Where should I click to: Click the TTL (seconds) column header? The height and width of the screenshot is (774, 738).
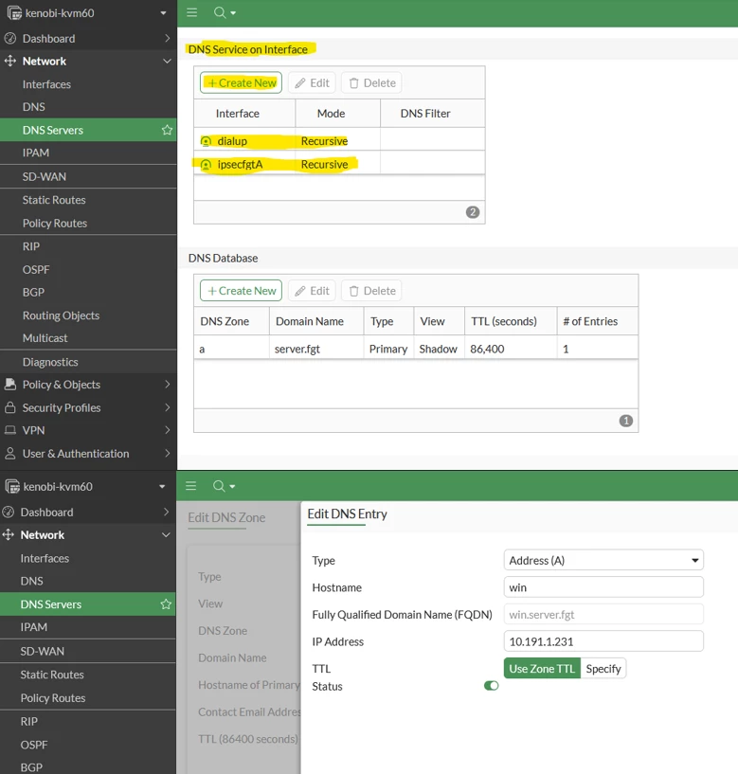click(x=511, y=321)
